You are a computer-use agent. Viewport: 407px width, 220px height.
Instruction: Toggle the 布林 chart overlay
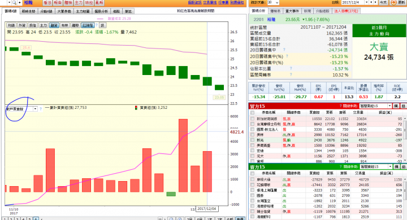click(64, 25)
